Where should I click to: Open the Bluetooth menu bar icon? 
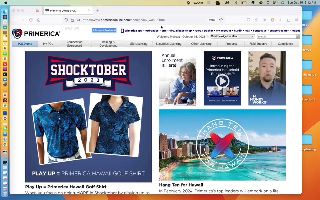point(236,3)
